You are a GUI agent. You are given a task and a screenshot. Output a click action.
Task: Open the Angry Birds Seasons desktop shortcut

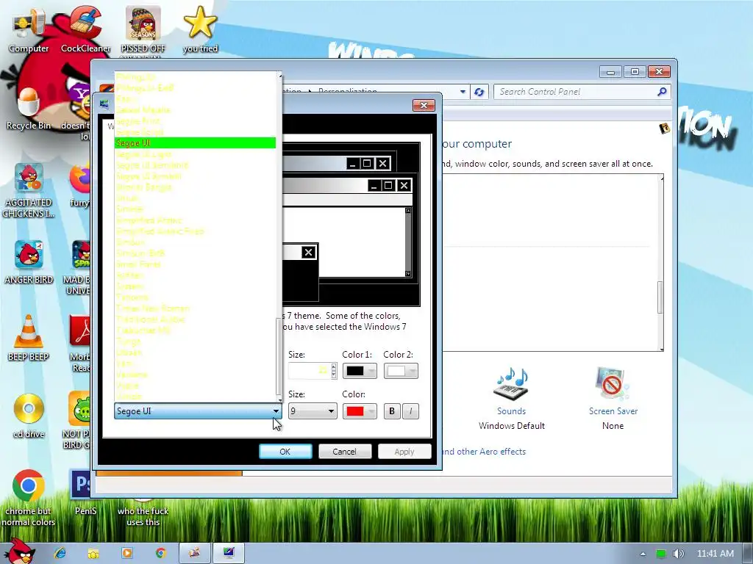143,29
